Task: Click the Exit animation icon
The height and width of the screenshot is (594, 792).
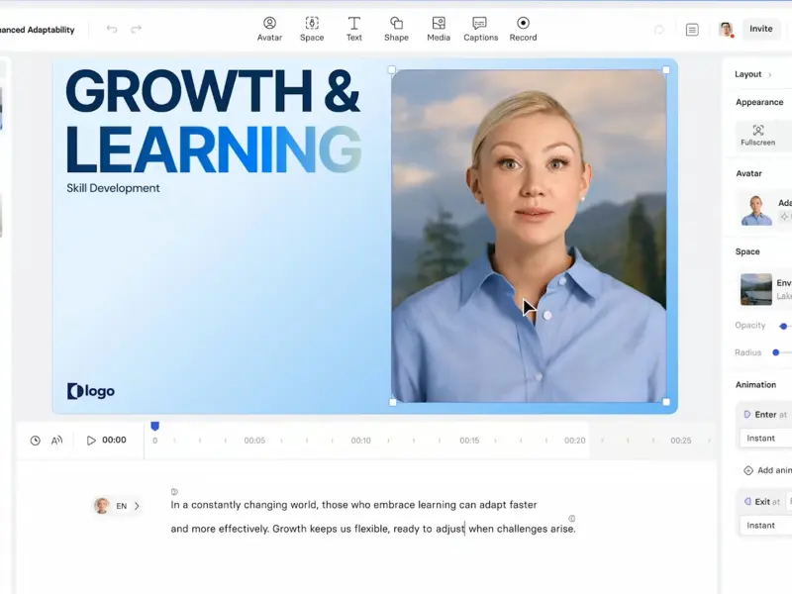Action: [747, 502]
